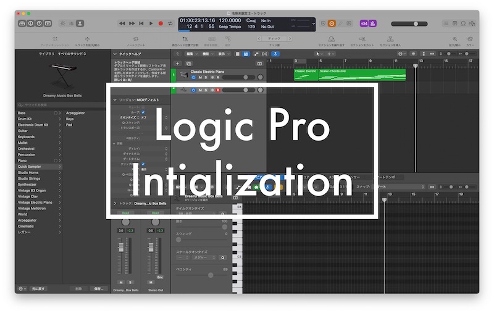Click the red Record button
This screenshot has width=494, height=313.
(161, 23)
